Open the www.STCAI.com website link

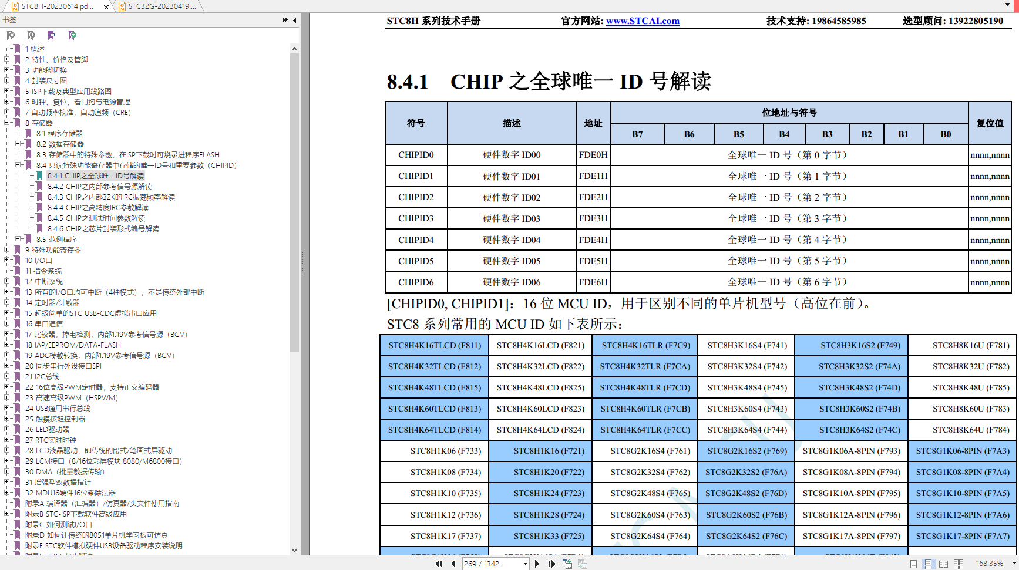point(643,21)
